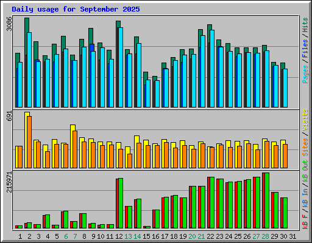This screenshot has width=312, height=243.
Task: Click day 15 on the x-axis
Action: click(146, 236)
